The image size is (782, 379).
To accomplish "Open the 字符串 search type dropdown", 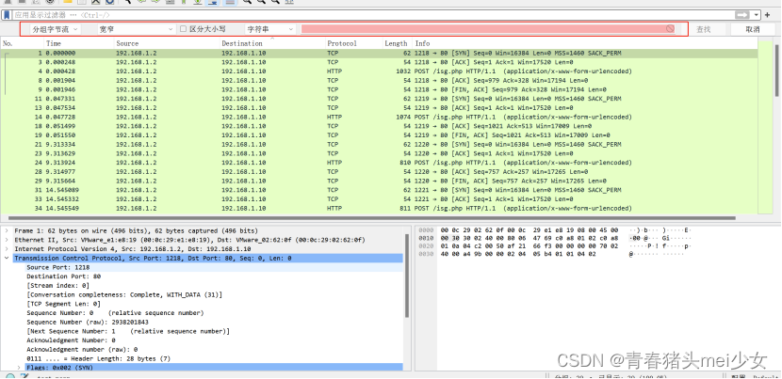I will click(270, 29).
